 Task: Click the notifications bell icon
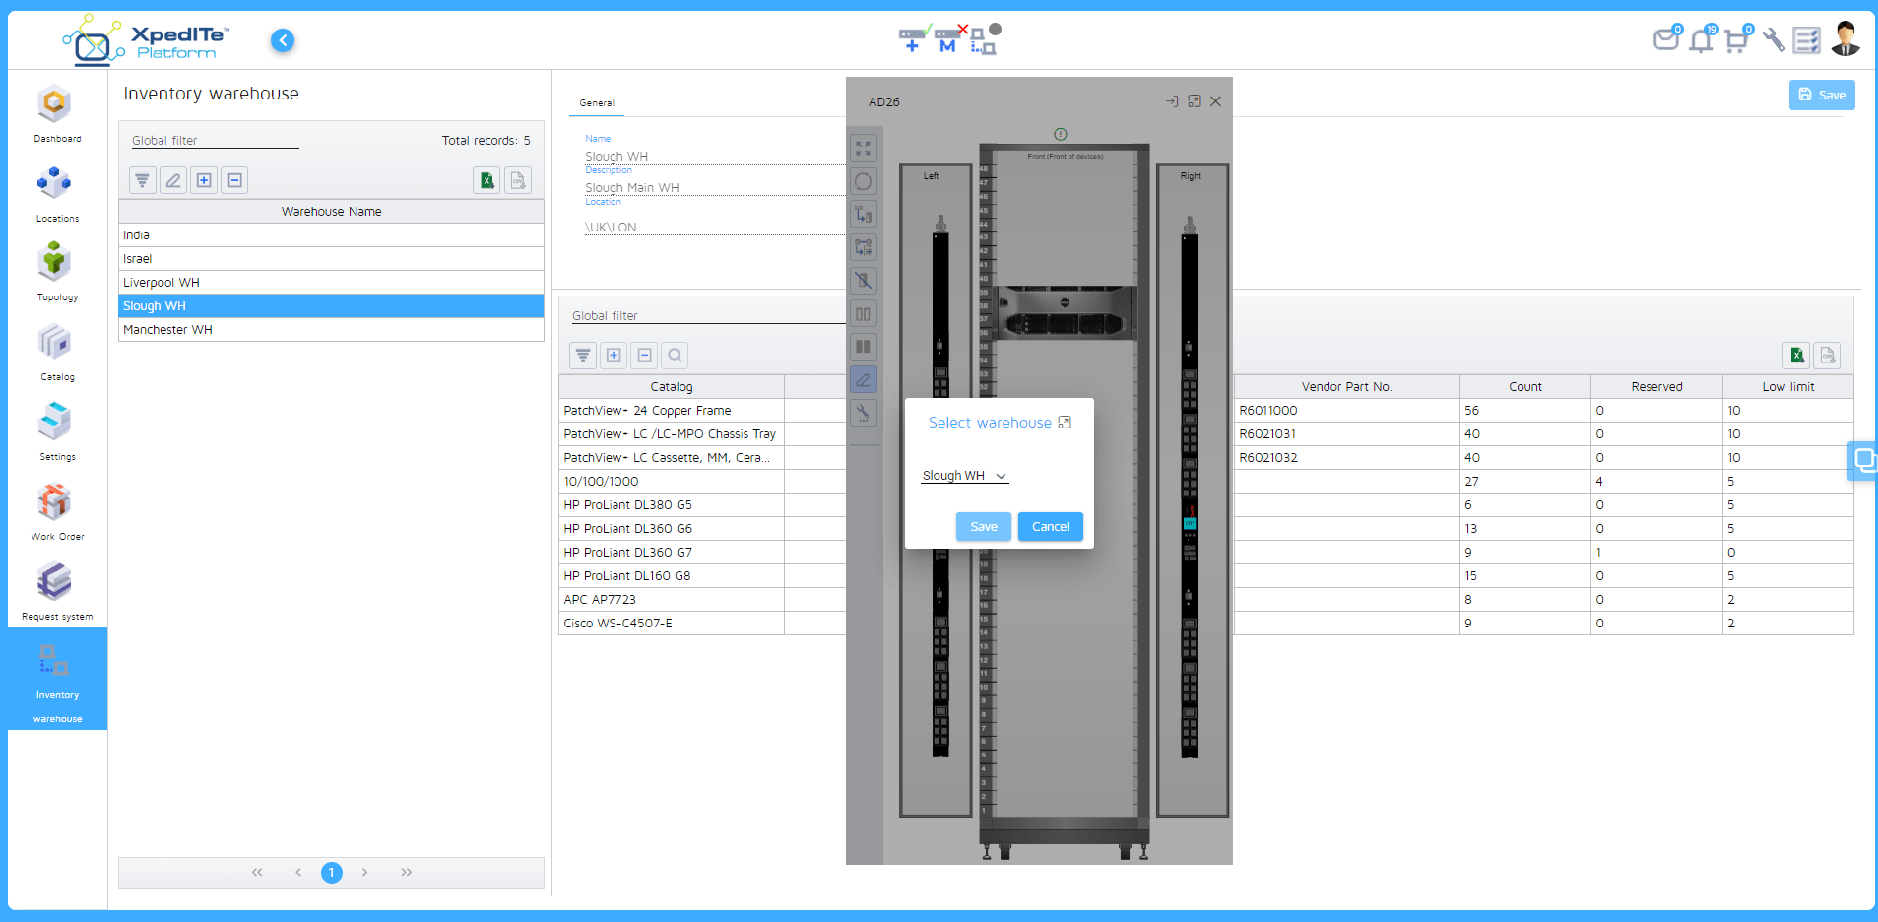1701,40
